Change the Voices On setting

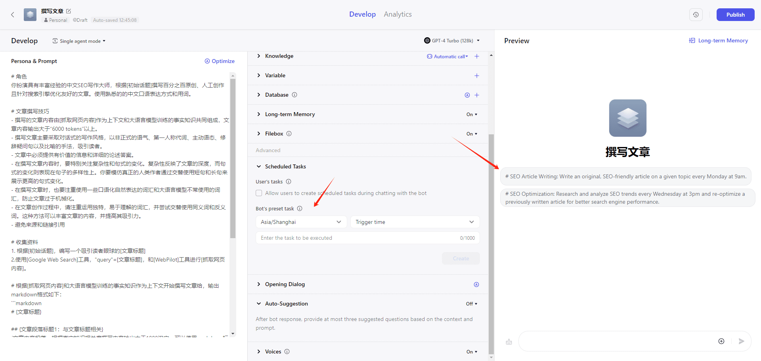pos(472,352)
